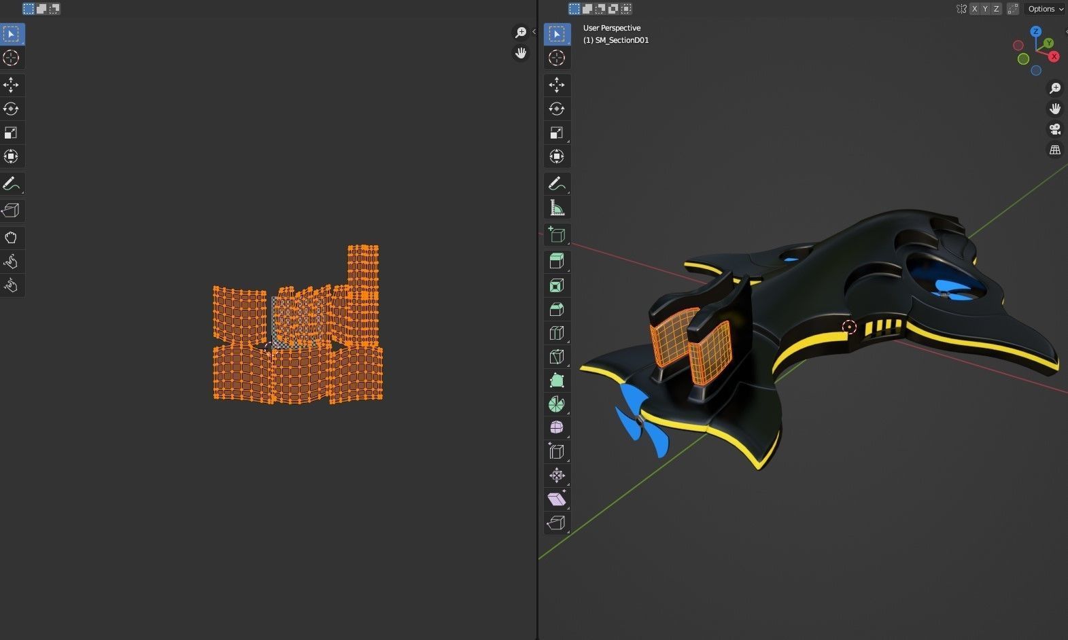Toggle X axis mirror
Viewport: 1068px width, 640px height.
975,9
